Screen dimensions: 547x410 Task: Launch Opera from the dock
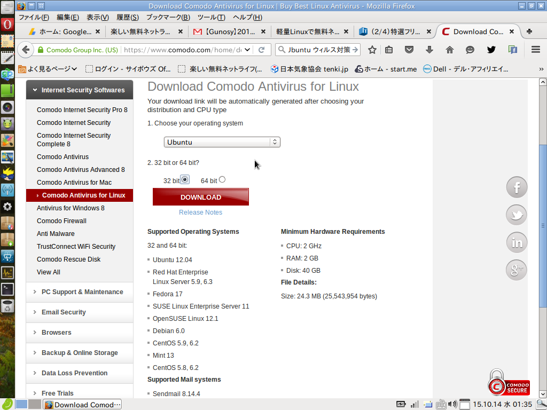pos(7,25)
